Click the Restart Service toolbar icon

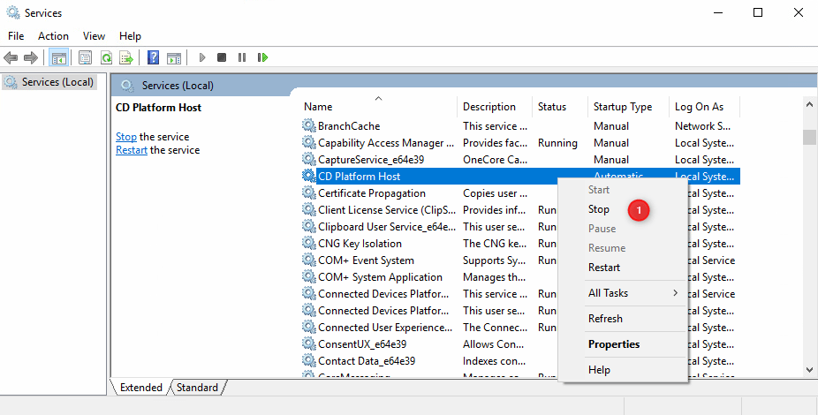coord(262,57)
